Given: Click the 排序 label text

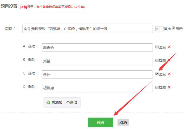Looking at the screenshot, I should click(167, 29).
